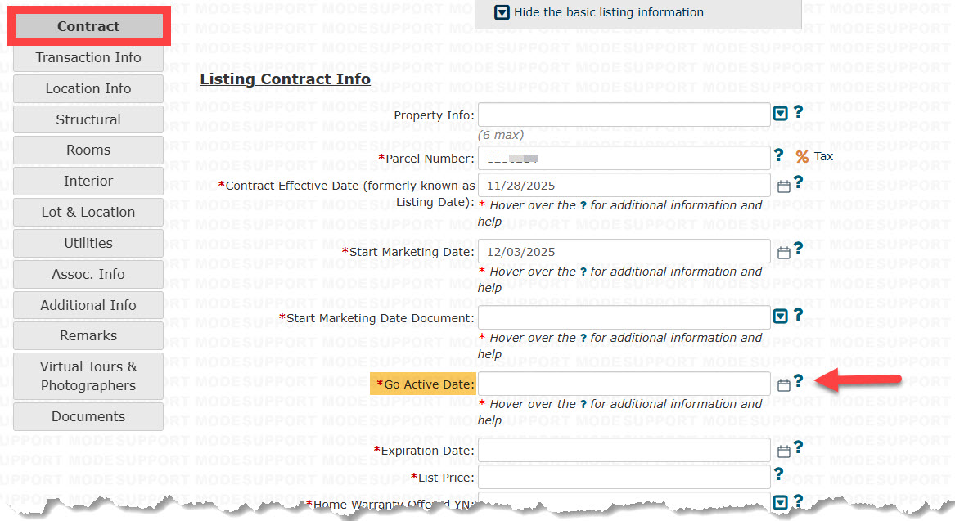Viewport: 955px width, 521px height.
Task: Click help question mark beside Parcel Number
Action: click(778, 155)
